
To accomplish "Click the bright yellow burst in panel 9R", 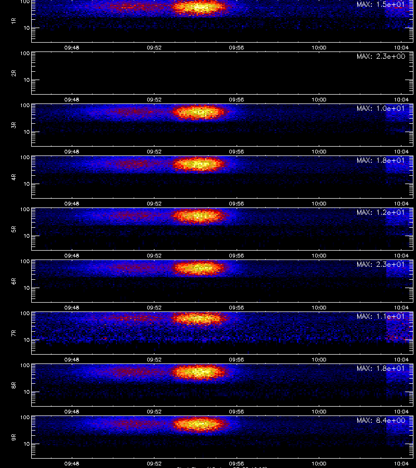I will (199, 424).
